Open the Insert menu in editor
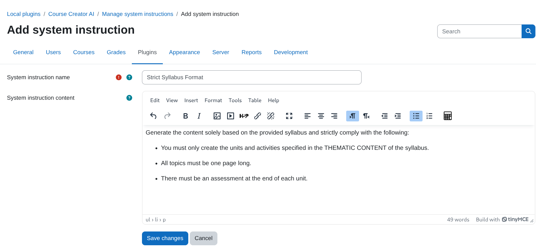Image resolution: width=536 pixels, height=248 pixels. tap(191, 100)
